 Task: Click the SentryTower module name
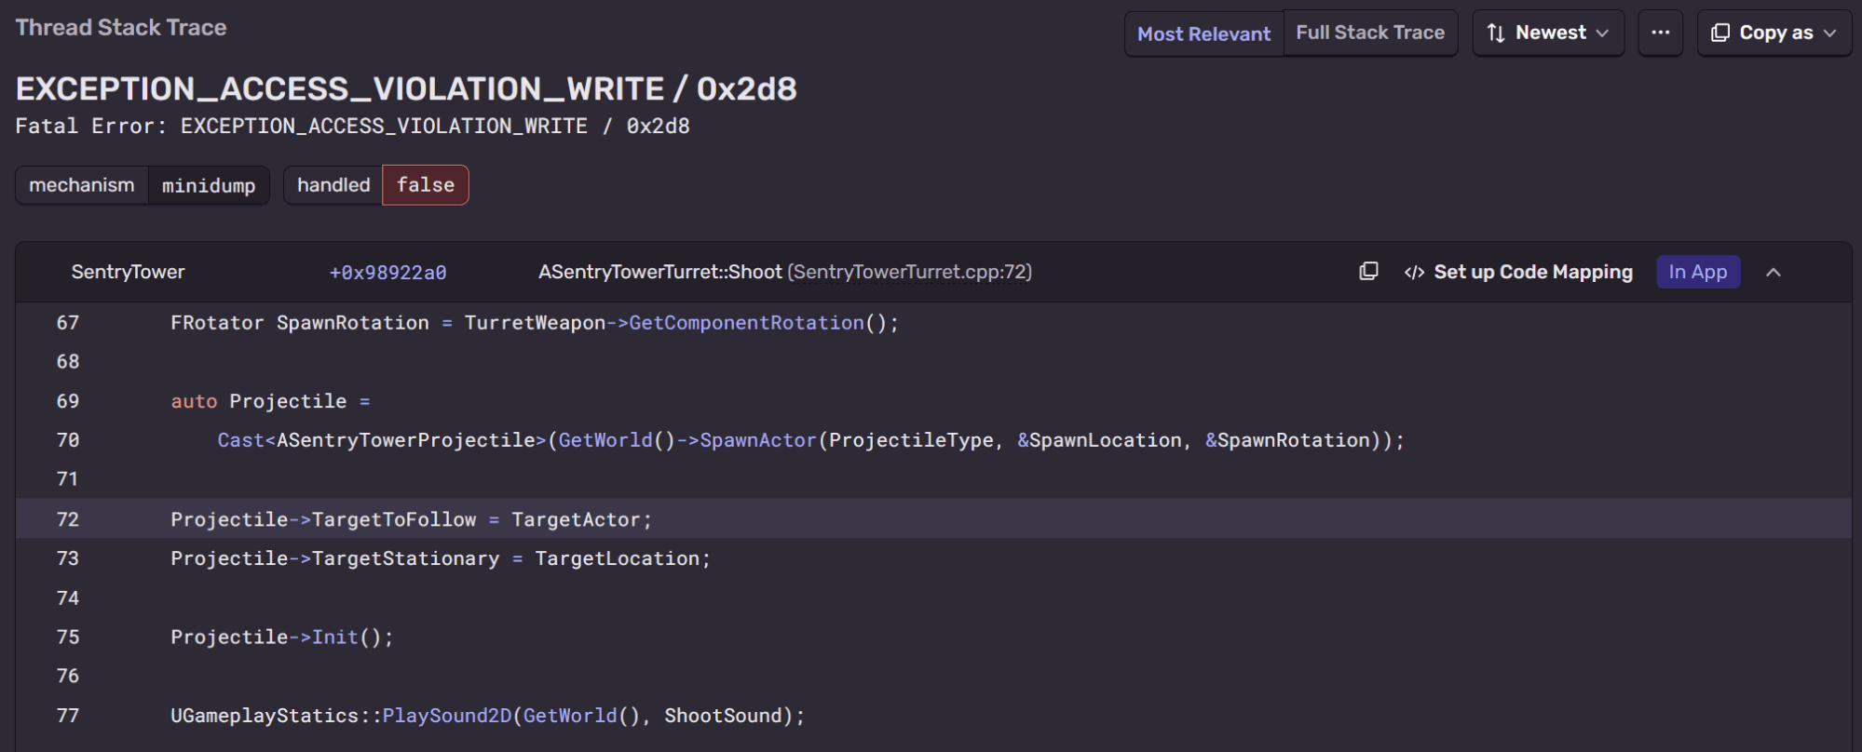[128, 272]
